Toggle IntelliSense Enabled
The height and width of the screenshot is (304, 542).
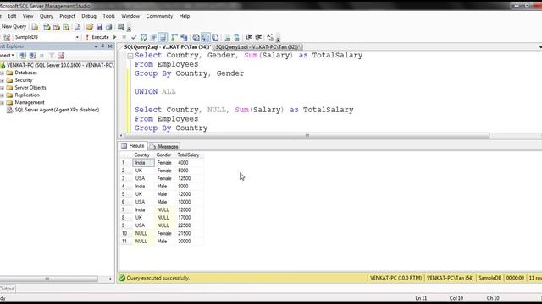coord(163,37)
